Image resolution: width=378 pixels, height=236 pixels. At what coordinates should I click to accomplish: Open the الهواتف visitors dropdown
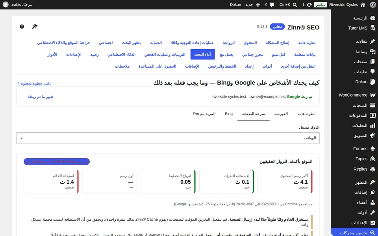[168, 138]
